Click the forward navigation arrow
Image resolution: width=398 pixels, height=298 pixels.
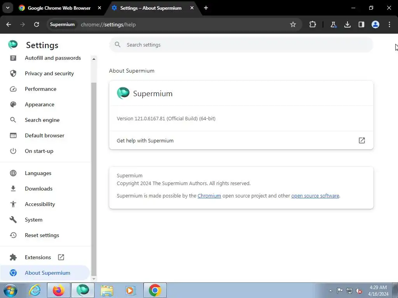(x=23, y=24)
